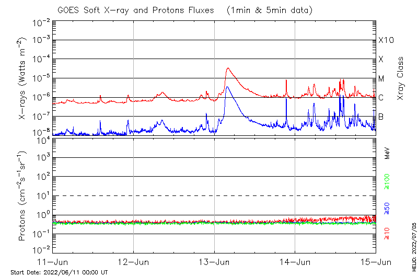Click the red ≥10 MeV legend label
Viewport: 418px width, 277px height.
387,233
